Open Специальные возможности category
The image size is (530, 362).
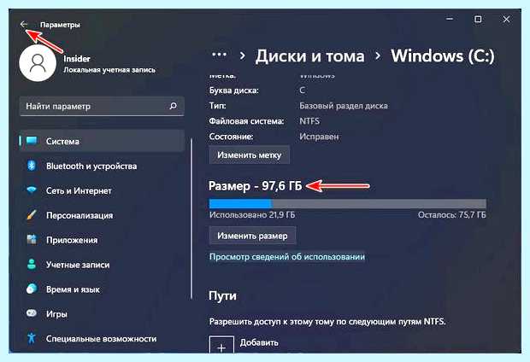[x=102, y=338]
